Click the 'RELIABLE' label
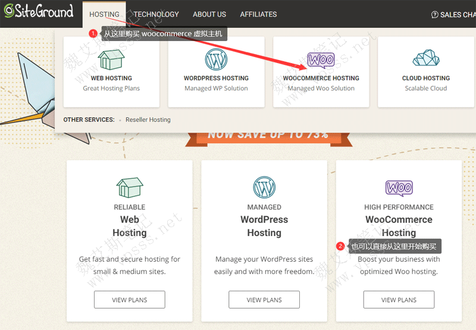The height and width of the screenshot is (330, 476). coord(130,207)
